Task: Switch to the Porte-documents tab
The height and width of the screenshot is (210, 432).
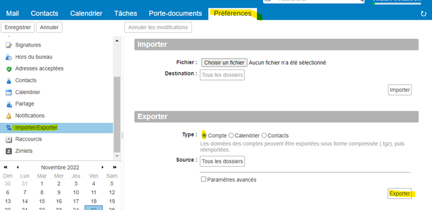Action: point(175,13)
